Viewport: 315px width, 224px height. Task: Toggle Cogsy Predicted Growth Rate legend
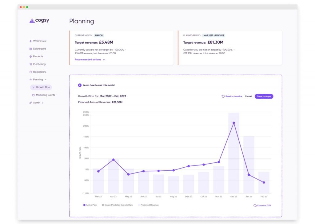pos(117,205)
